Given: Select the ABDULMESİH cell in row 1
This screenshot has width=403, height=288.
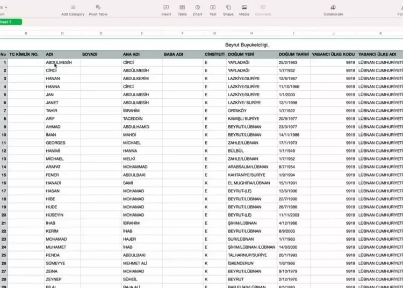Looking at the screenshot, I should (62, 62).
